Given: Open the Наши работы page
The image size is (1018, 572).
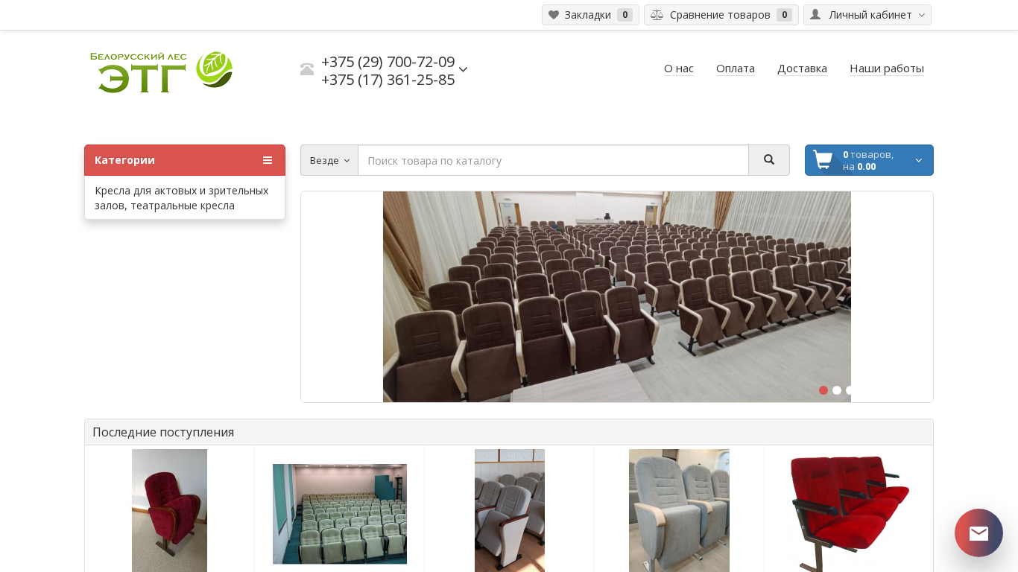Looking at the screenshot, I should point(887,69).
